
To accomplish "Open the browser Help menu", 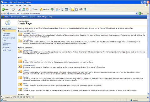I will [29, 5].
